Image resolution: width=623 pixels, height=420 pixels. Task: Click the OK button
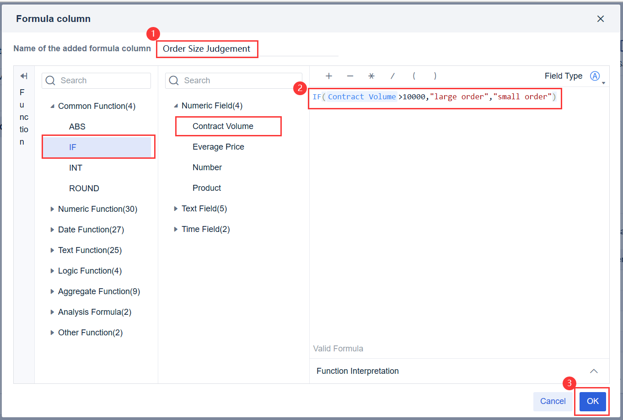tap(593, 401)
